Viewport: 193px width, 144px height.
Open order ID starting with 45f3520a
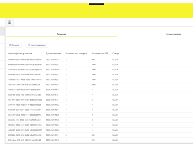[x=24, y=135]
